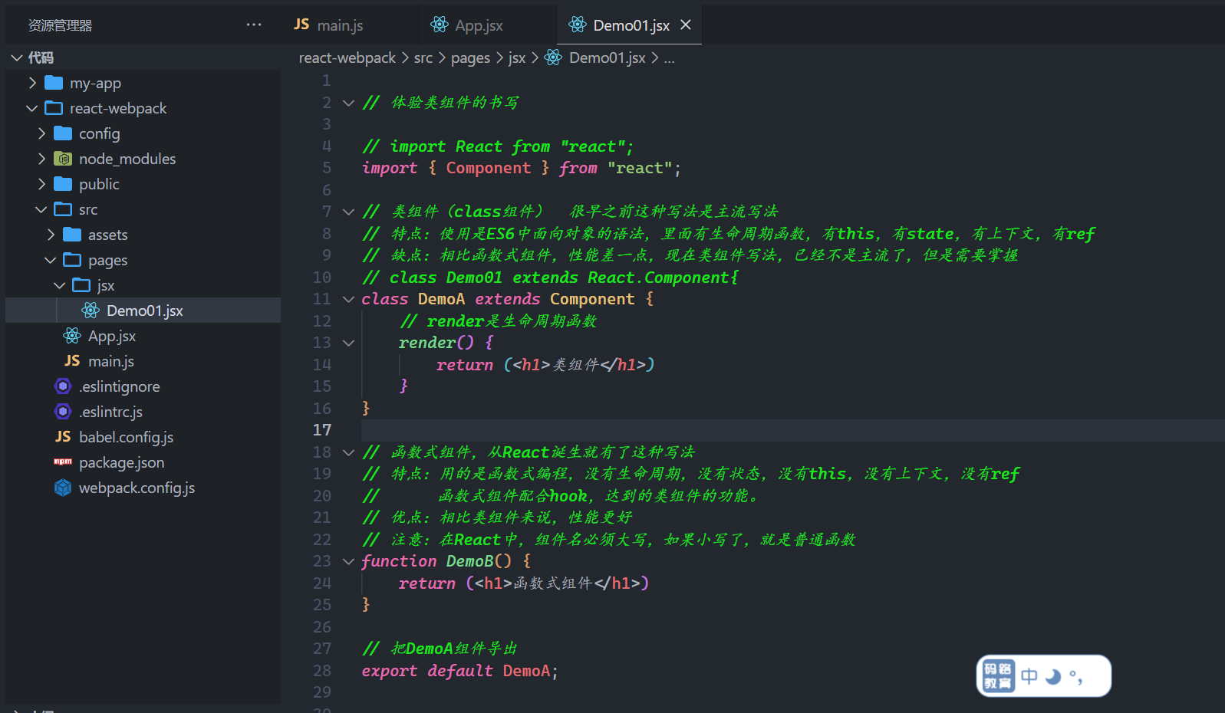
Task: Click the React icon on App.jsx tab
Action: [x=440, y=25]
